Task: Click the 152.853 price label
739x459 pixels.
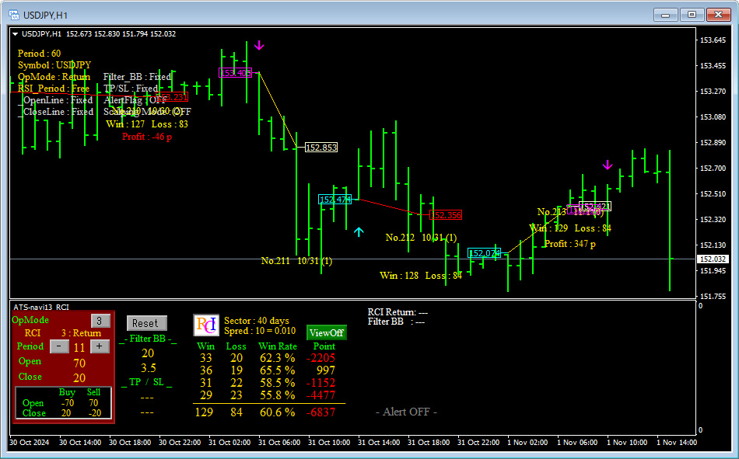Action: coord(321,148)
